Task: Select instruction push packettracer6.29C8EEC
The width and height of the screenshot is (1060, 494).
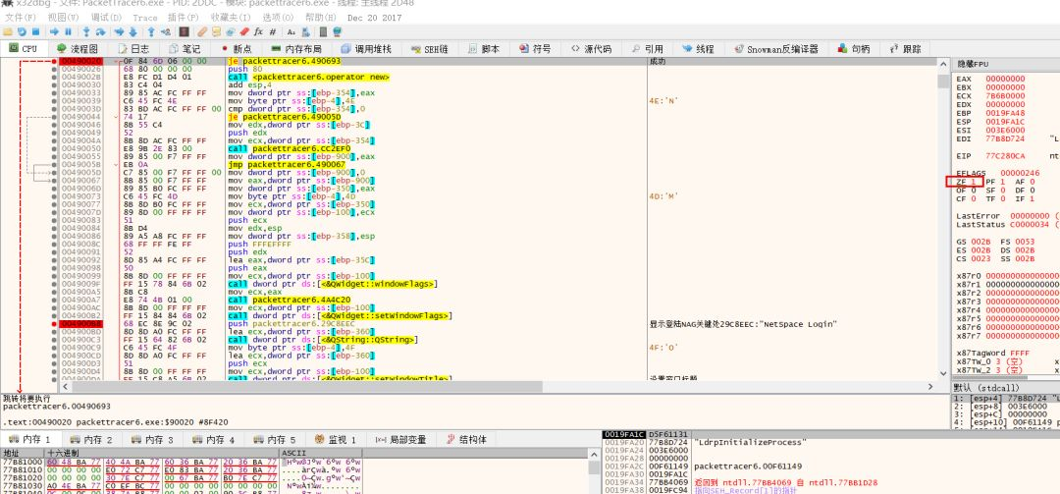Action: pos(291,324)
